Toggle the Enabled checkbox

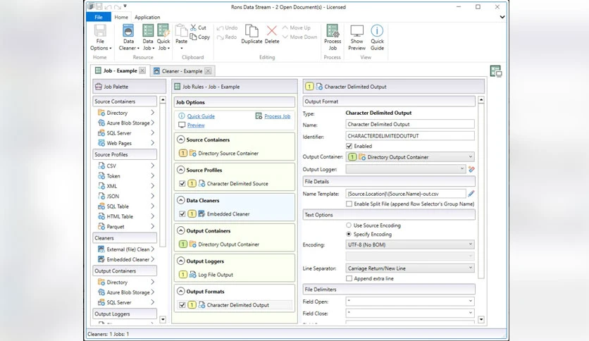349,146
